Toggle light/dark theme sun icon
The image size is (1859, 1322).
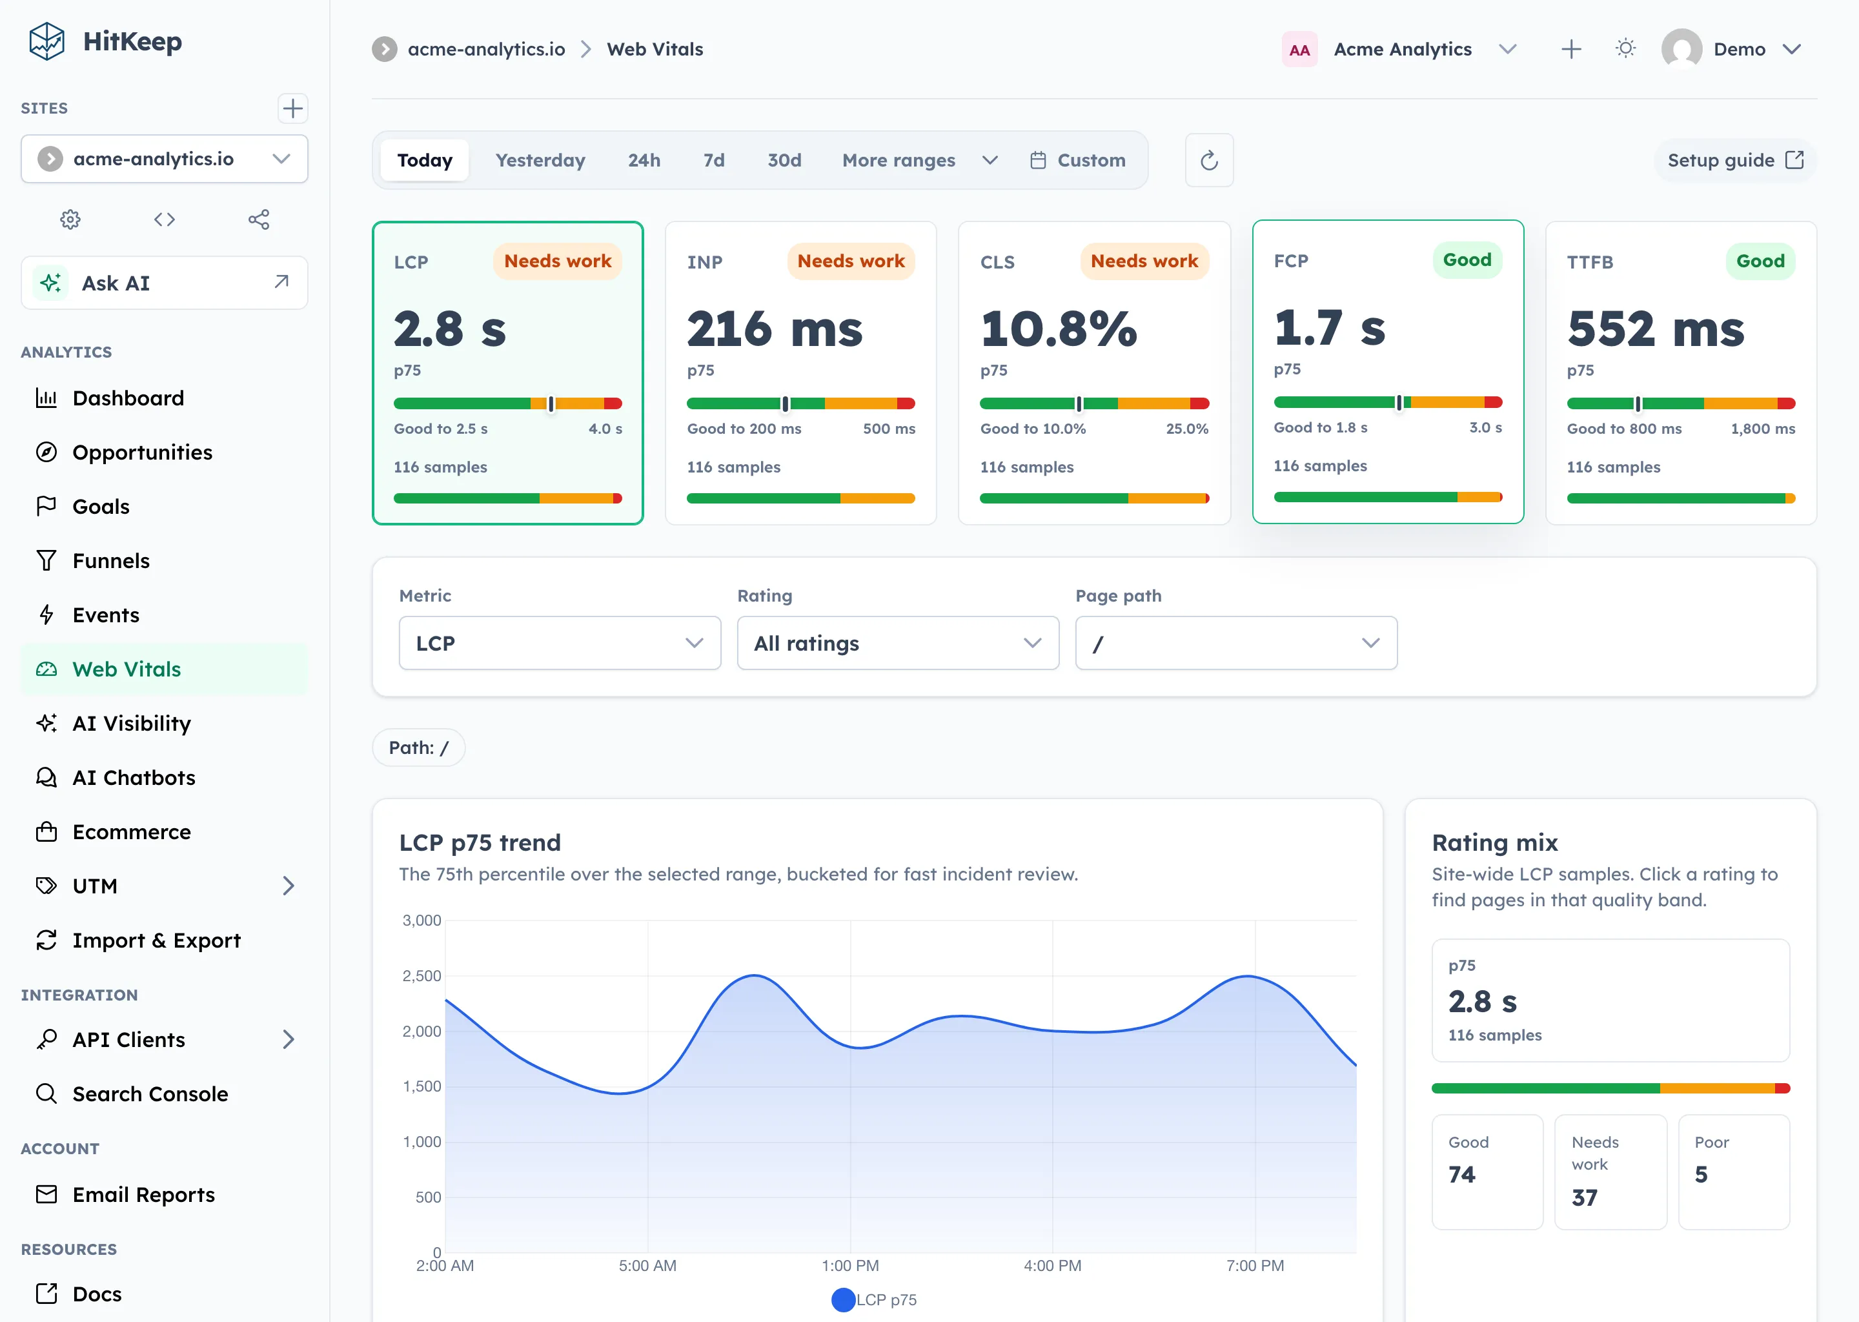(x=1625, y=49)
